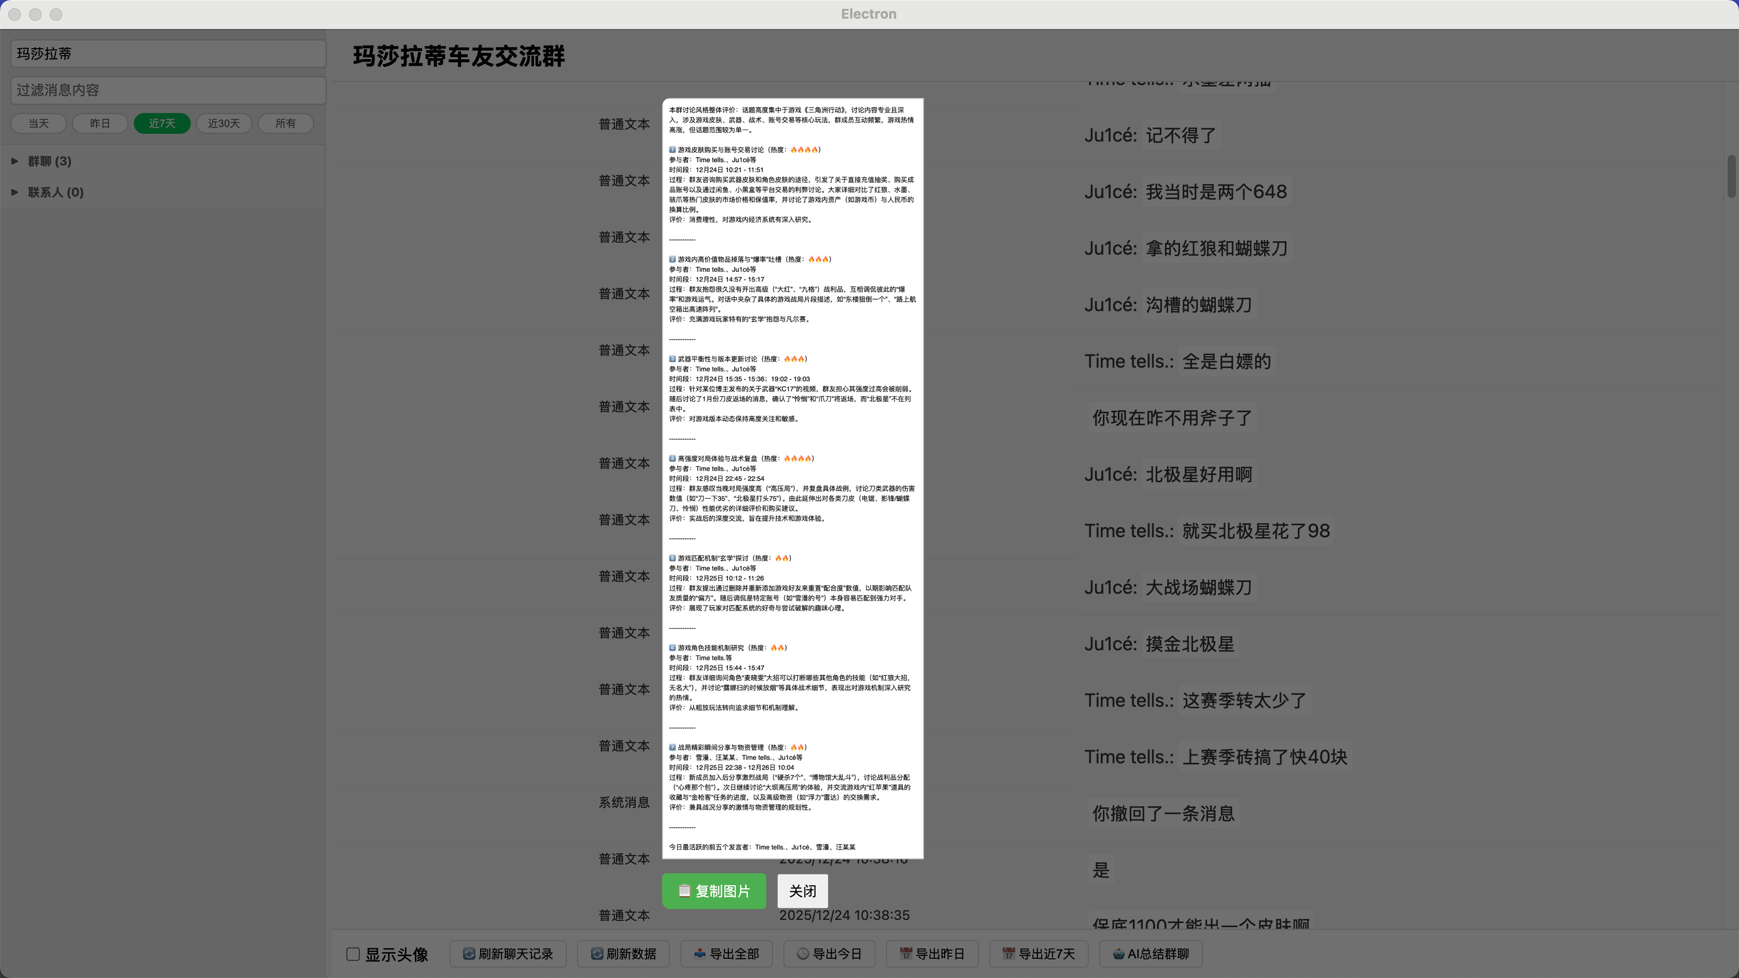1739x978 pixels.
Task: Click the search field containing 玛莎拉蒂
Action: coord(168,53)
